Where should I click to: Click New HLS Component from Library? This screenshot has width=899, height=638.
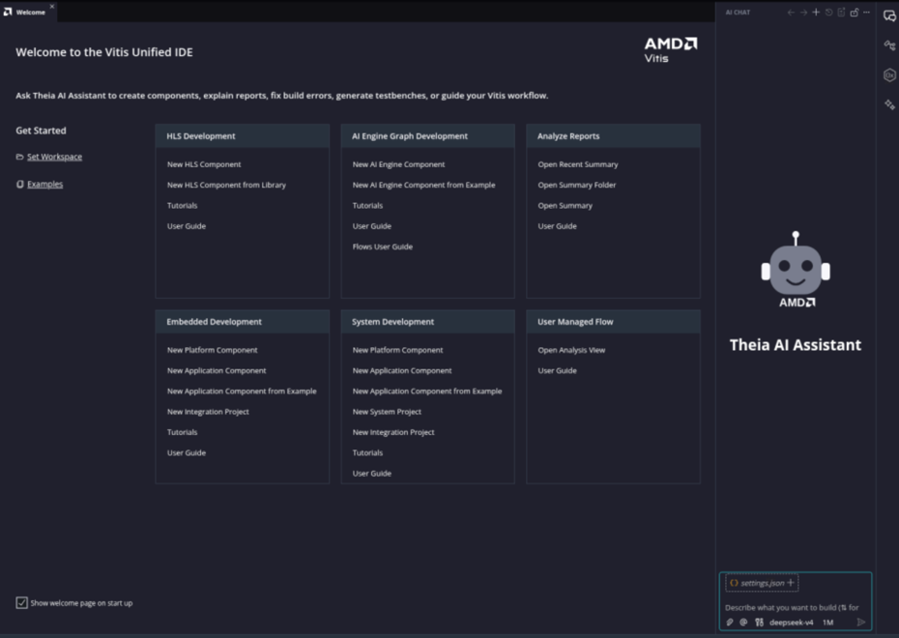pos(226,186)
